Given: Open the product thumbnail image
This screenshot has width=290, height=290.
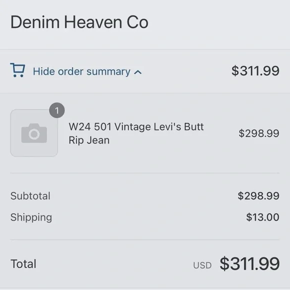Looking at the screenshot, I should [34, 133].
